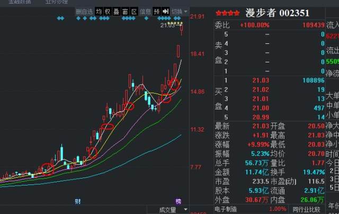Toggle the 均 moving average button

[x=99, y=12]
